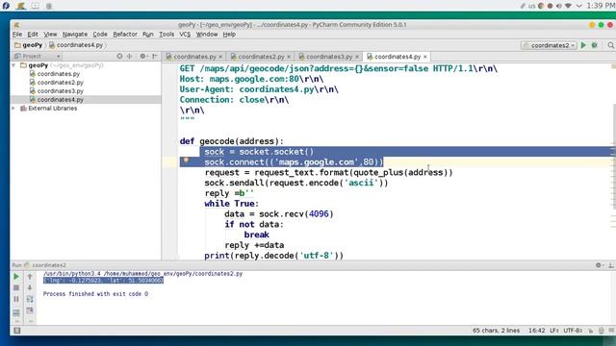Image resolution: width=616 pixels, height=346 pixels.
Task: Toggle tool window buttons at status bar corner
Action: click(17, 331)
